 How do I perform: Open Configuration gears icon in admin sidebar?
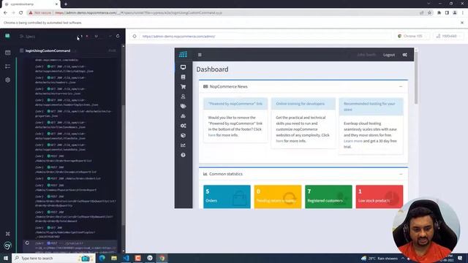pyautogui.click(x=183, y=126)
